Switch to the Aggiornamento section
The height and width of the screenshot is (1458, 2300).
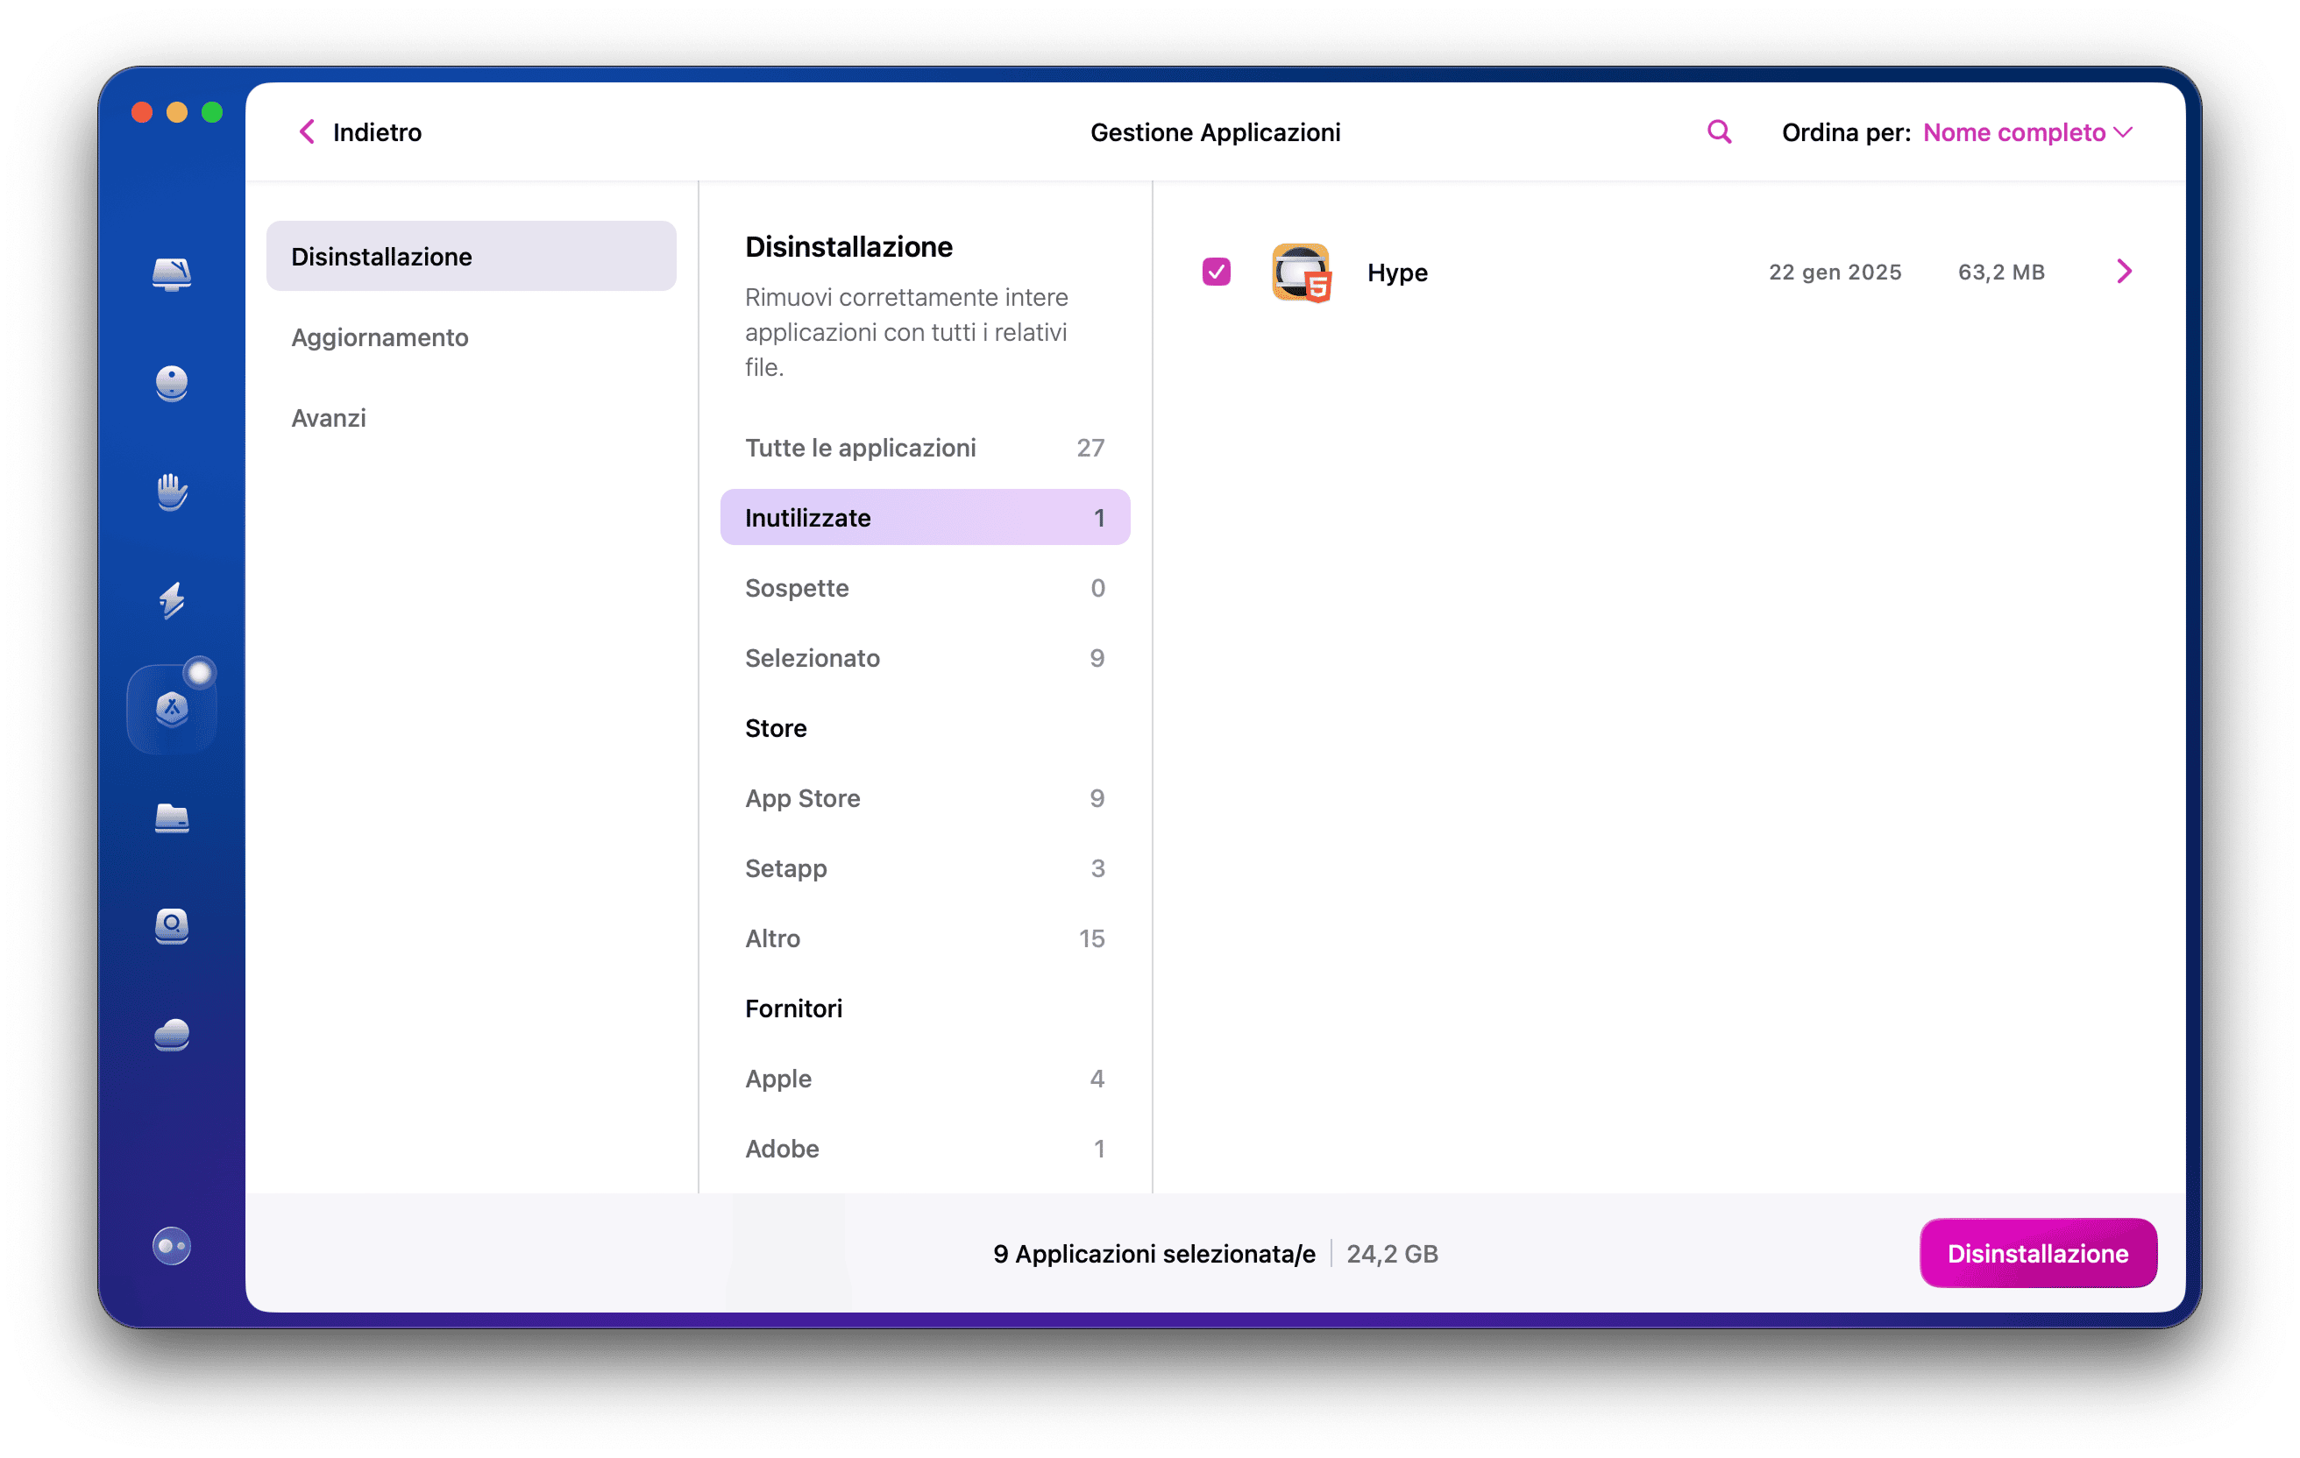380,337
